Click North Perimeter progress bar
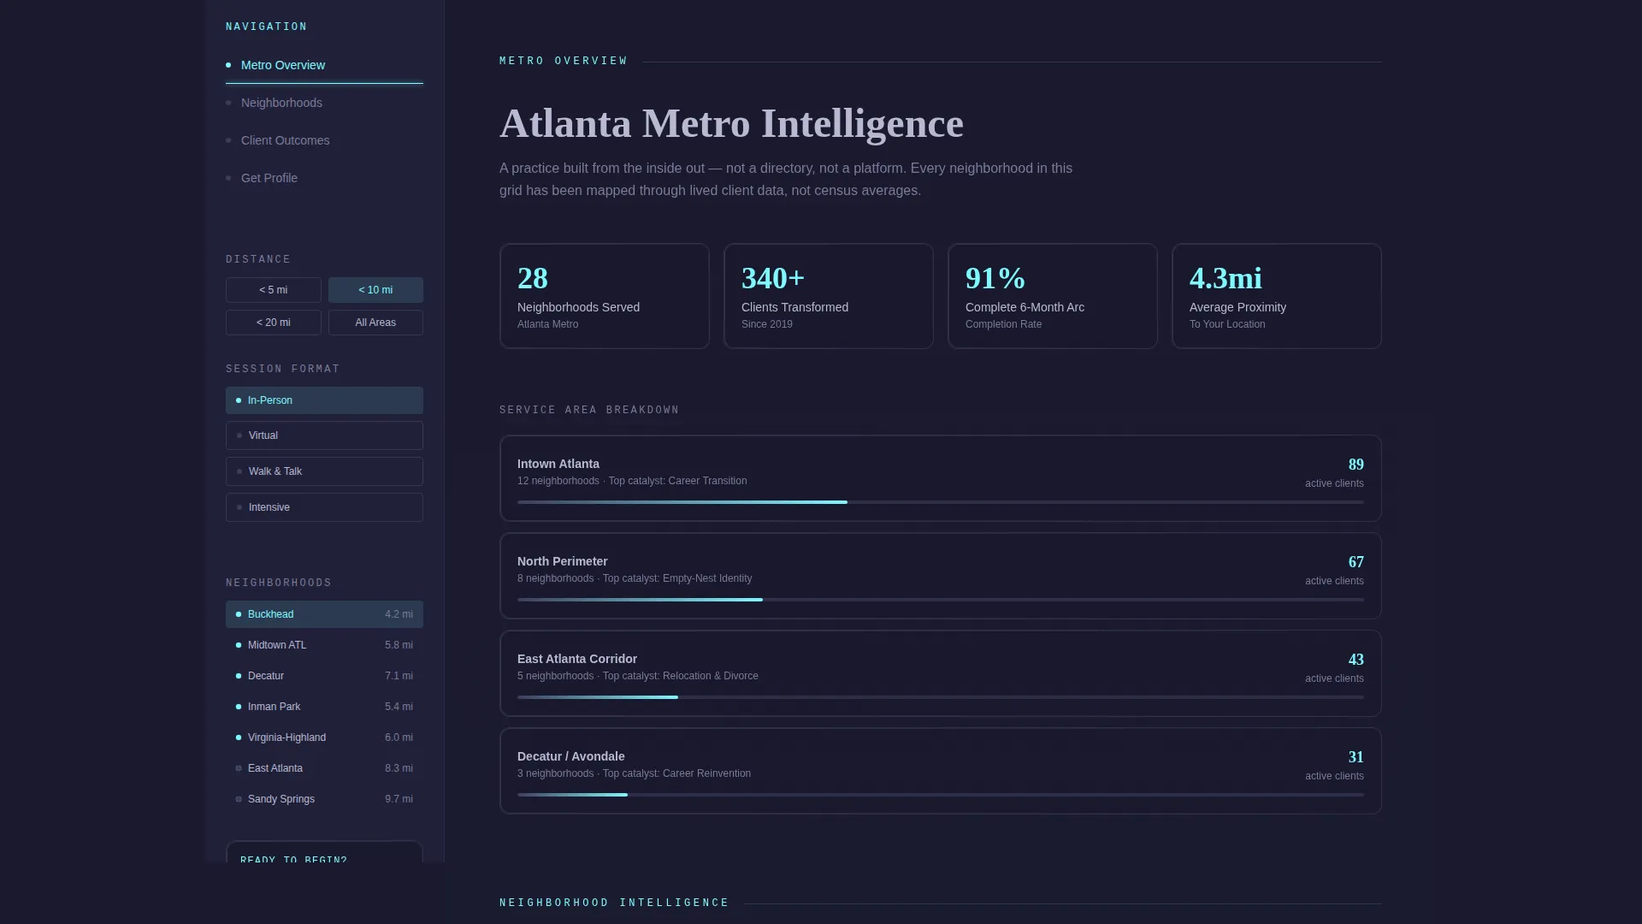 pyautogui.click(x=941, y=600)
